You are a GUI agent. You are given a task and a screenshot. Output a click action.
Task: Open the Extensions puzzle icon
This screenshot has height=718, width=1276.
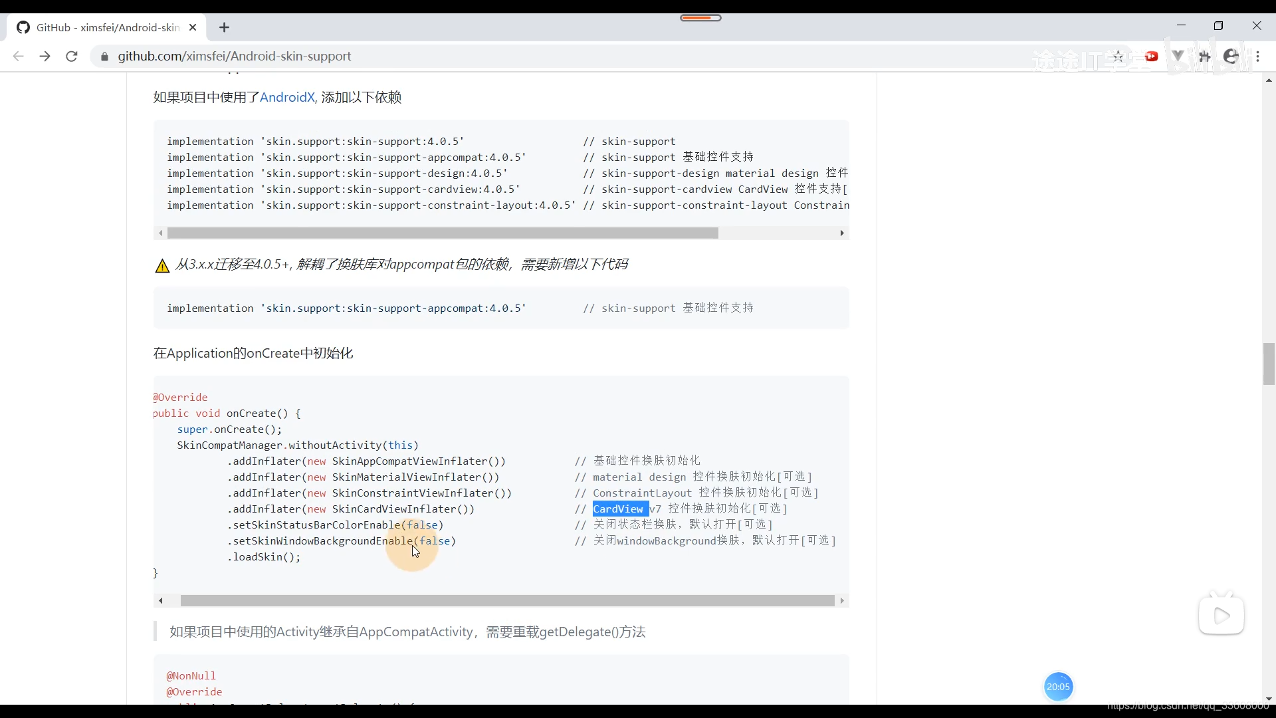pos(1204,57)
